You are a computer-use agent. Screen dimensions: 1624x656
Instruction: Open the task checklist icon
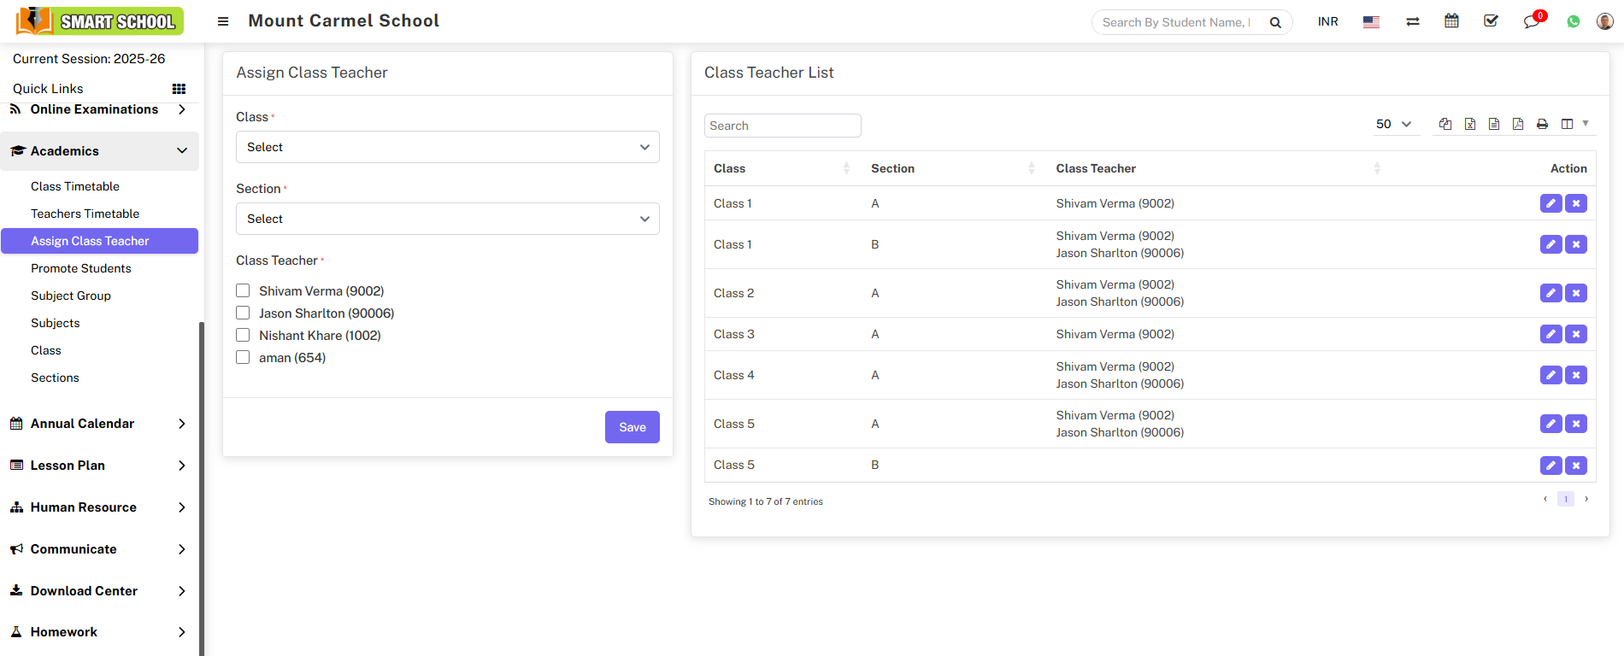click(1491, 20)
